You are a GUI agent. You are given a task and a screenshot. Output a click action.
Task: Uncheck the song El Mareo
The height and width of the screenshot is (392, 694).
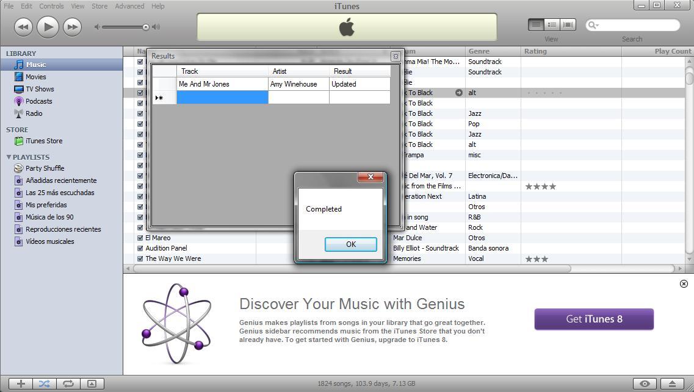140,238
